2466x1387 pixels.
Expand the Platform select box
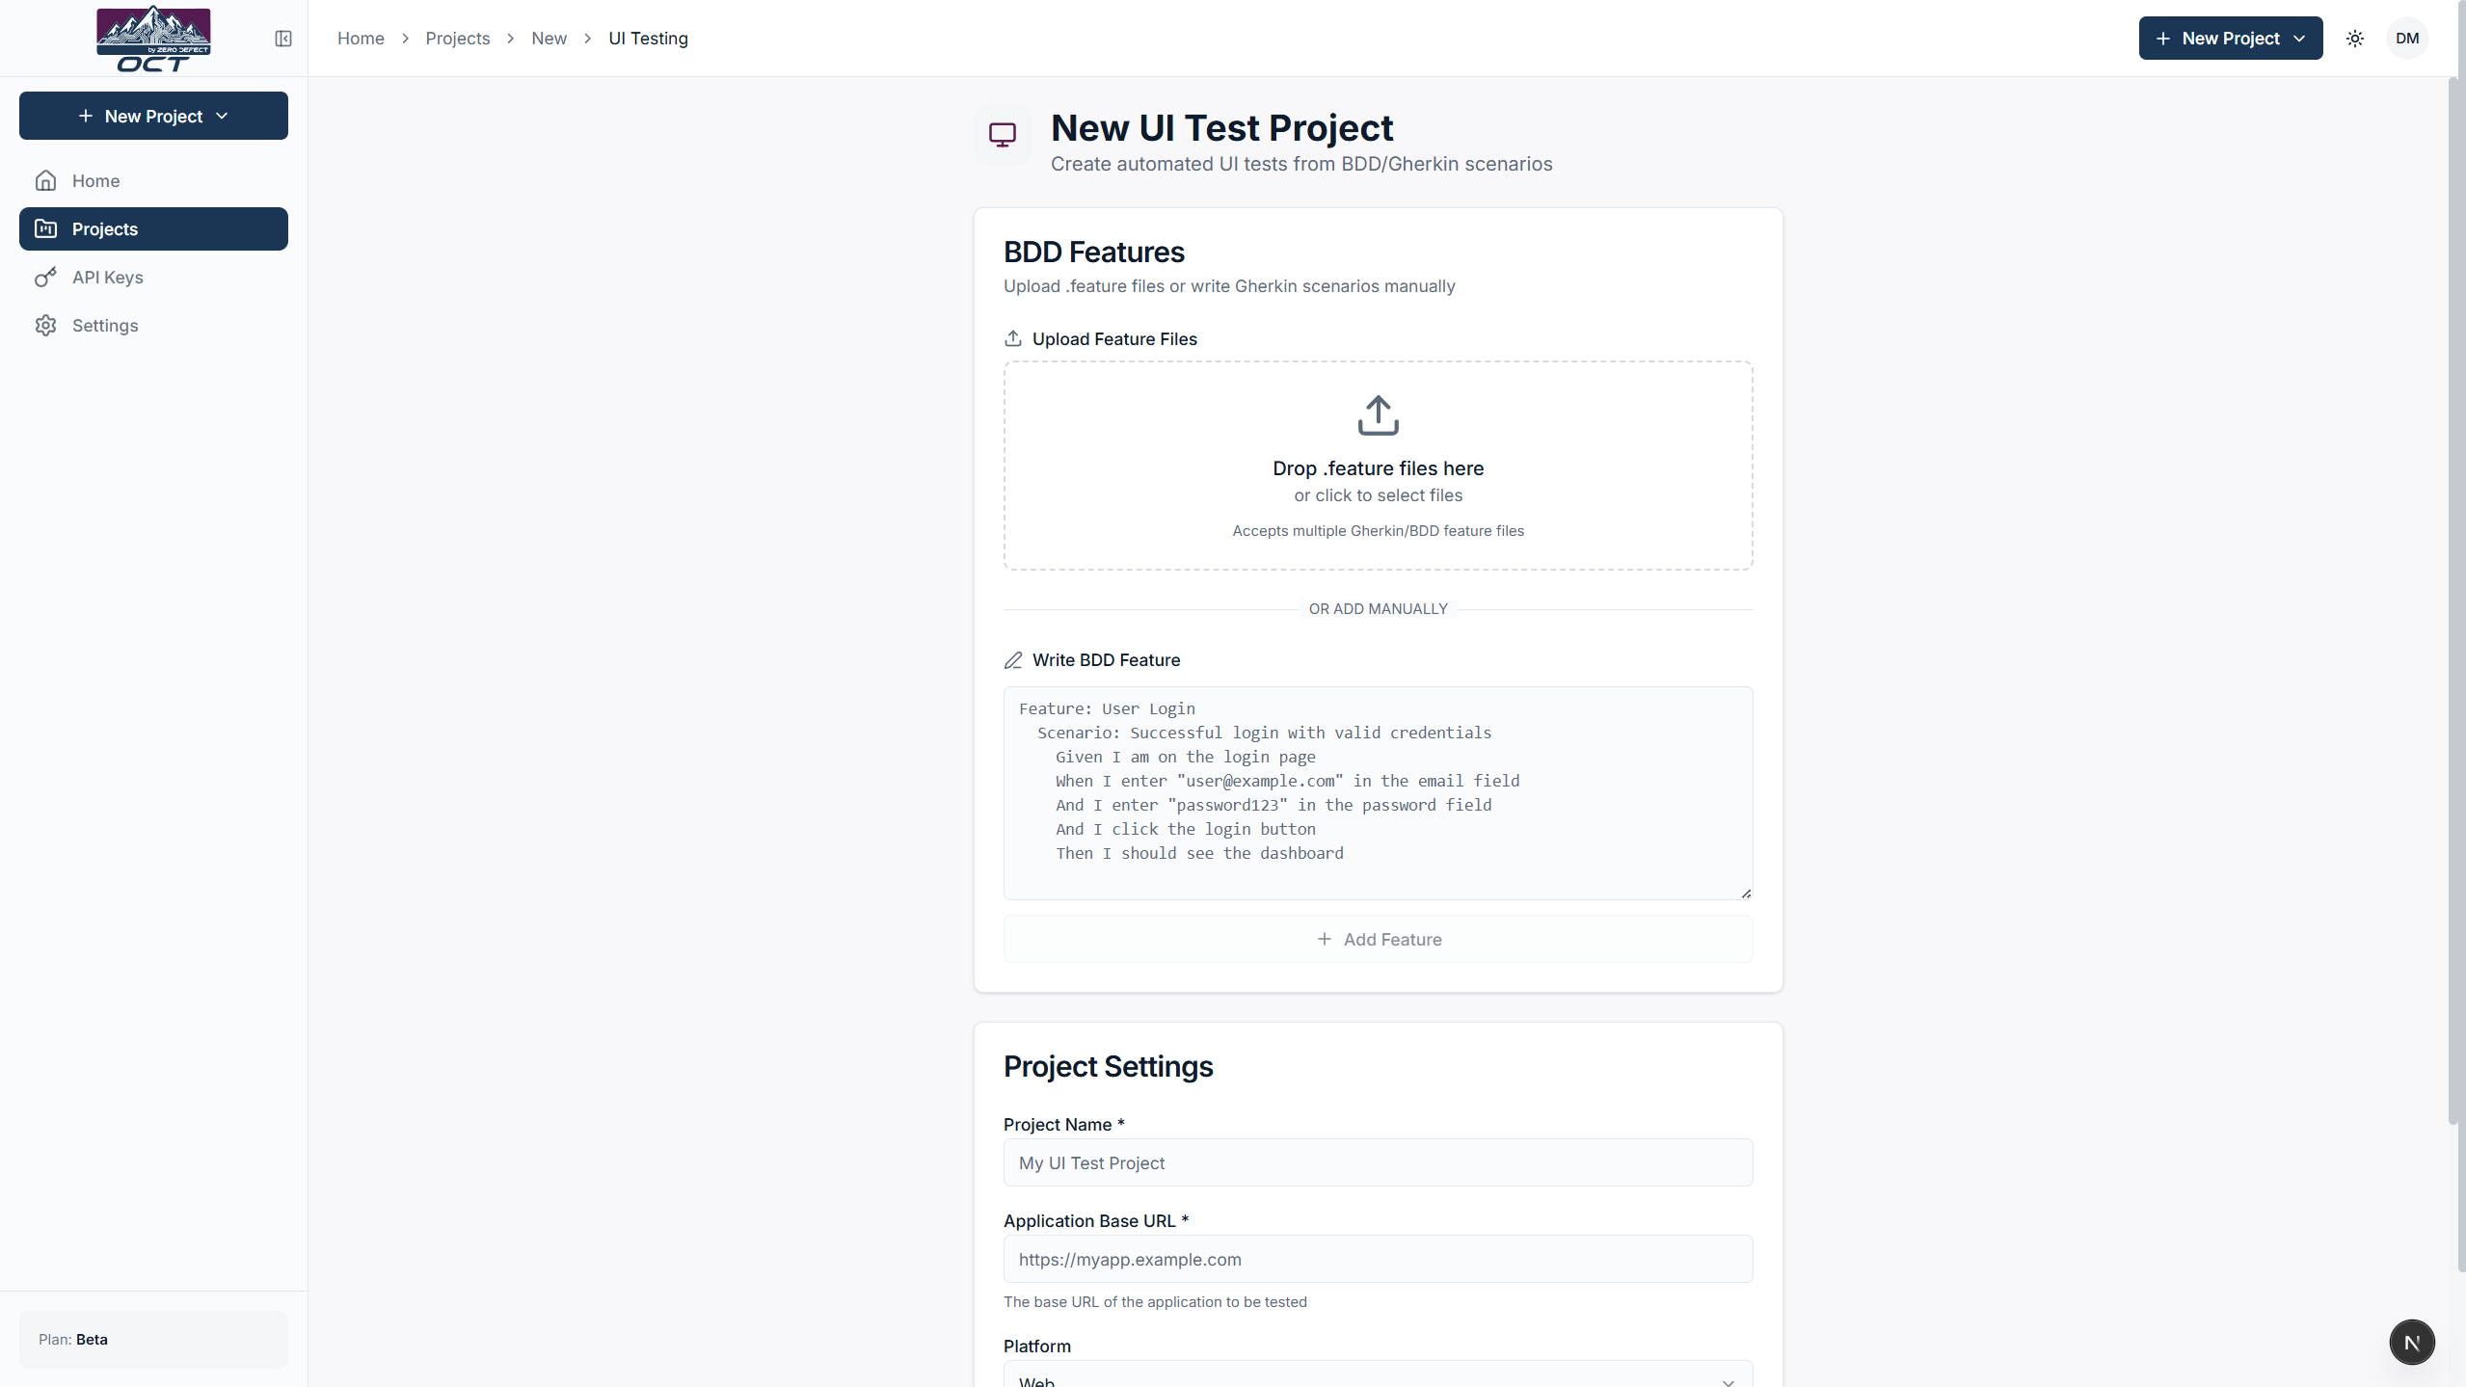pos(1379,1374)
